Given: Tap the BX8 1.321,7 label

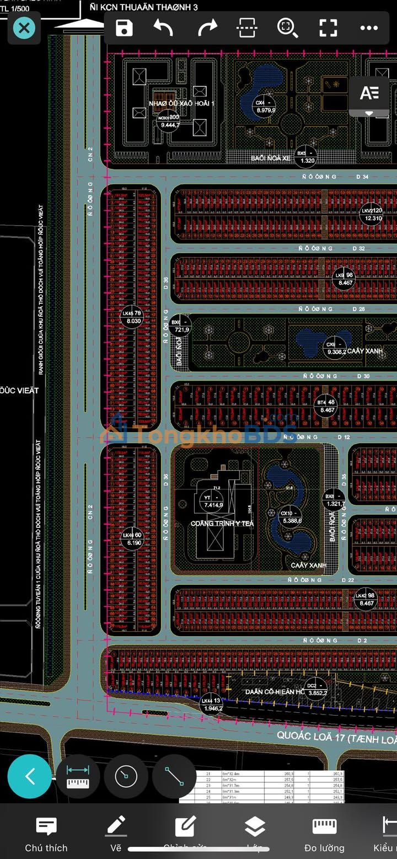Looking at the screenshot, I should point(335,500).
